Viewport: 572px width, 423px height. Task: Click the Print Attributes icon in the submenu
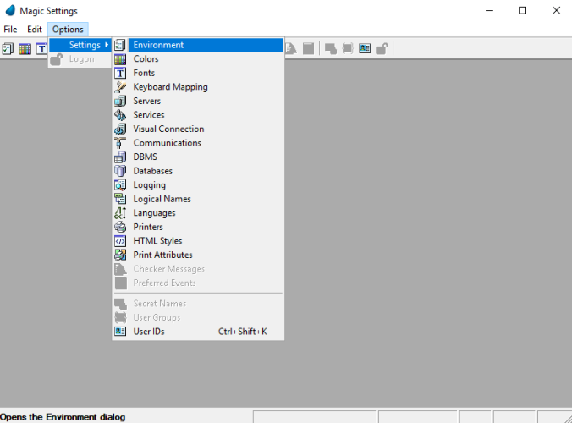pyautogui.click(x=120, y=255)
